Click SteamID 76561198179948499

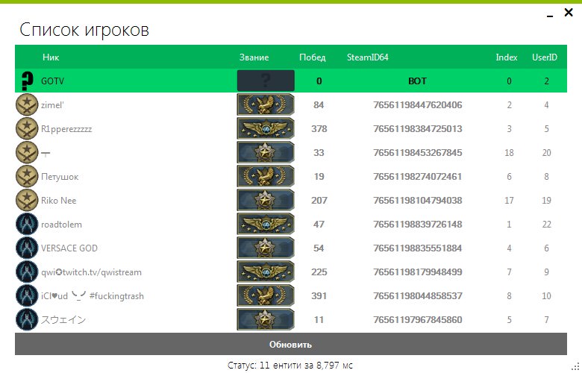(418, 272)
